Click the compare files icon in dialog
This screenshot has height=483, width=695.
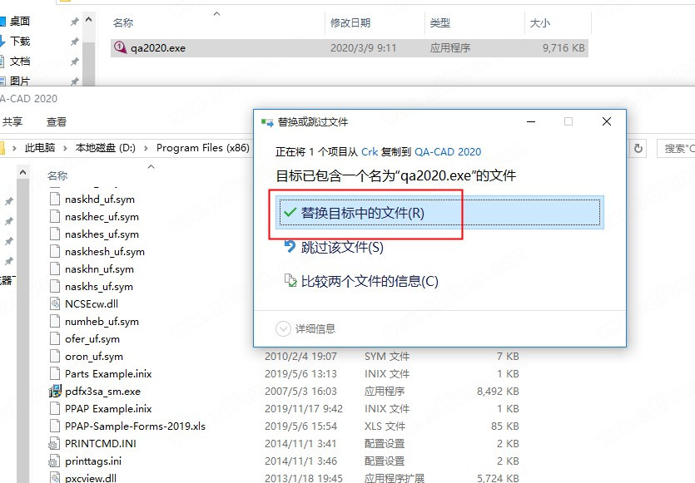tap(290, 280)
